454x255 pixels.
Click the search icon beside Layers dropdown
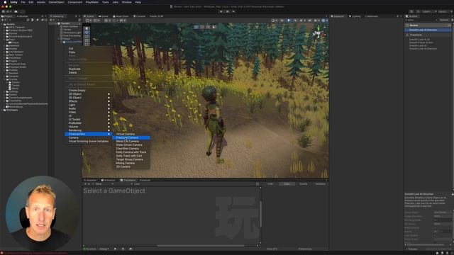pos(418,11)
